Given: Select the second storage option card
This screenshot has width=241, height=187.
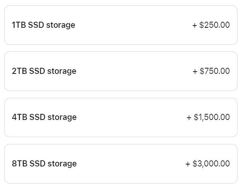Looking at the screenshot, I should coord(120,71).
